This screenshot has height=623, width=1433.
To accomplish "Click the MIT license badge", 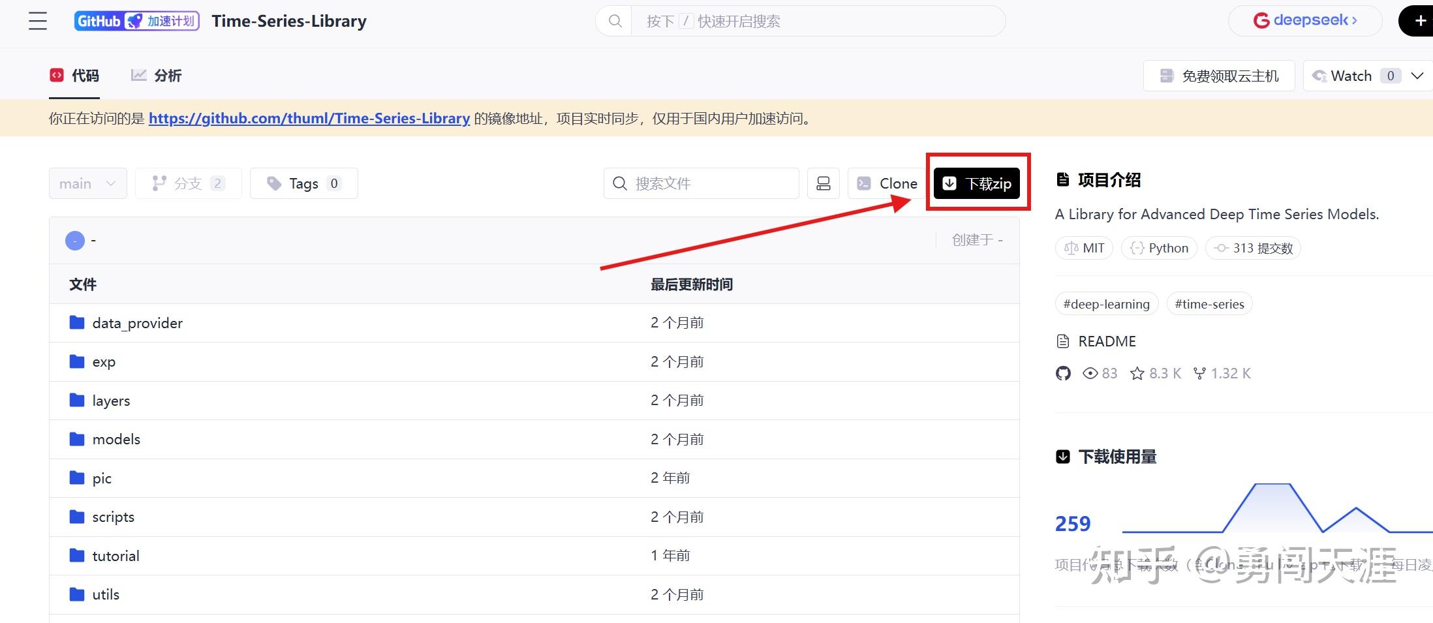I will pos(1083,248).
